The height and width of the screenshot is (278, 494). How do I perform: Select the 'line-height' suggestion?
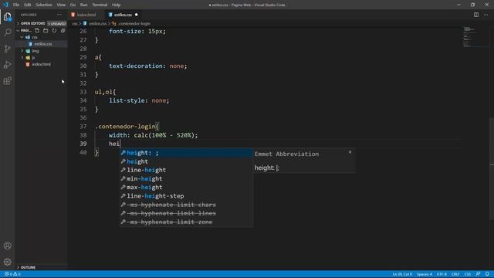coord(186,170)
